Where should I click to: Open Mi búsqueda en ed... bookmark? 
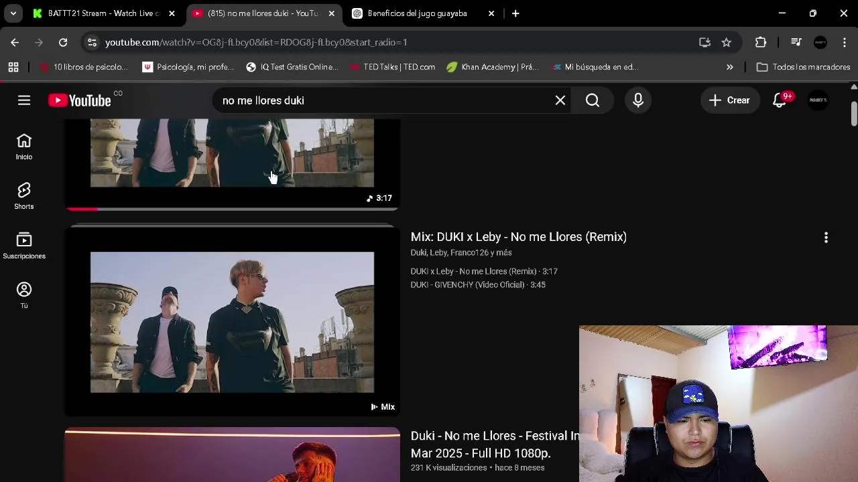594,67
